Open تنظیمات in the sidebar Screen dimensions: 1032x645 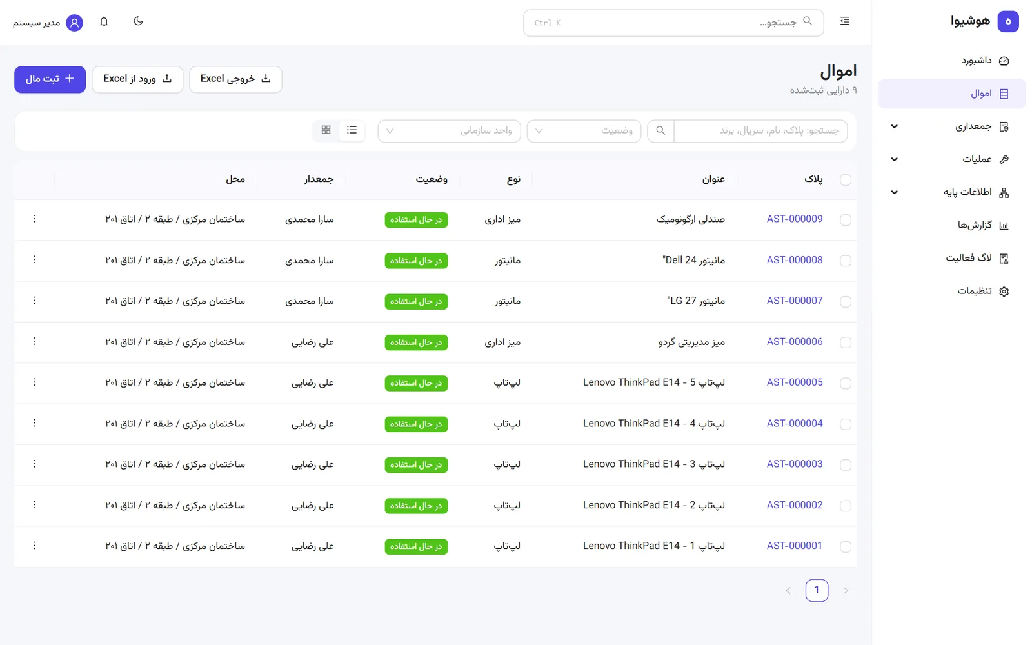point(952,291)
